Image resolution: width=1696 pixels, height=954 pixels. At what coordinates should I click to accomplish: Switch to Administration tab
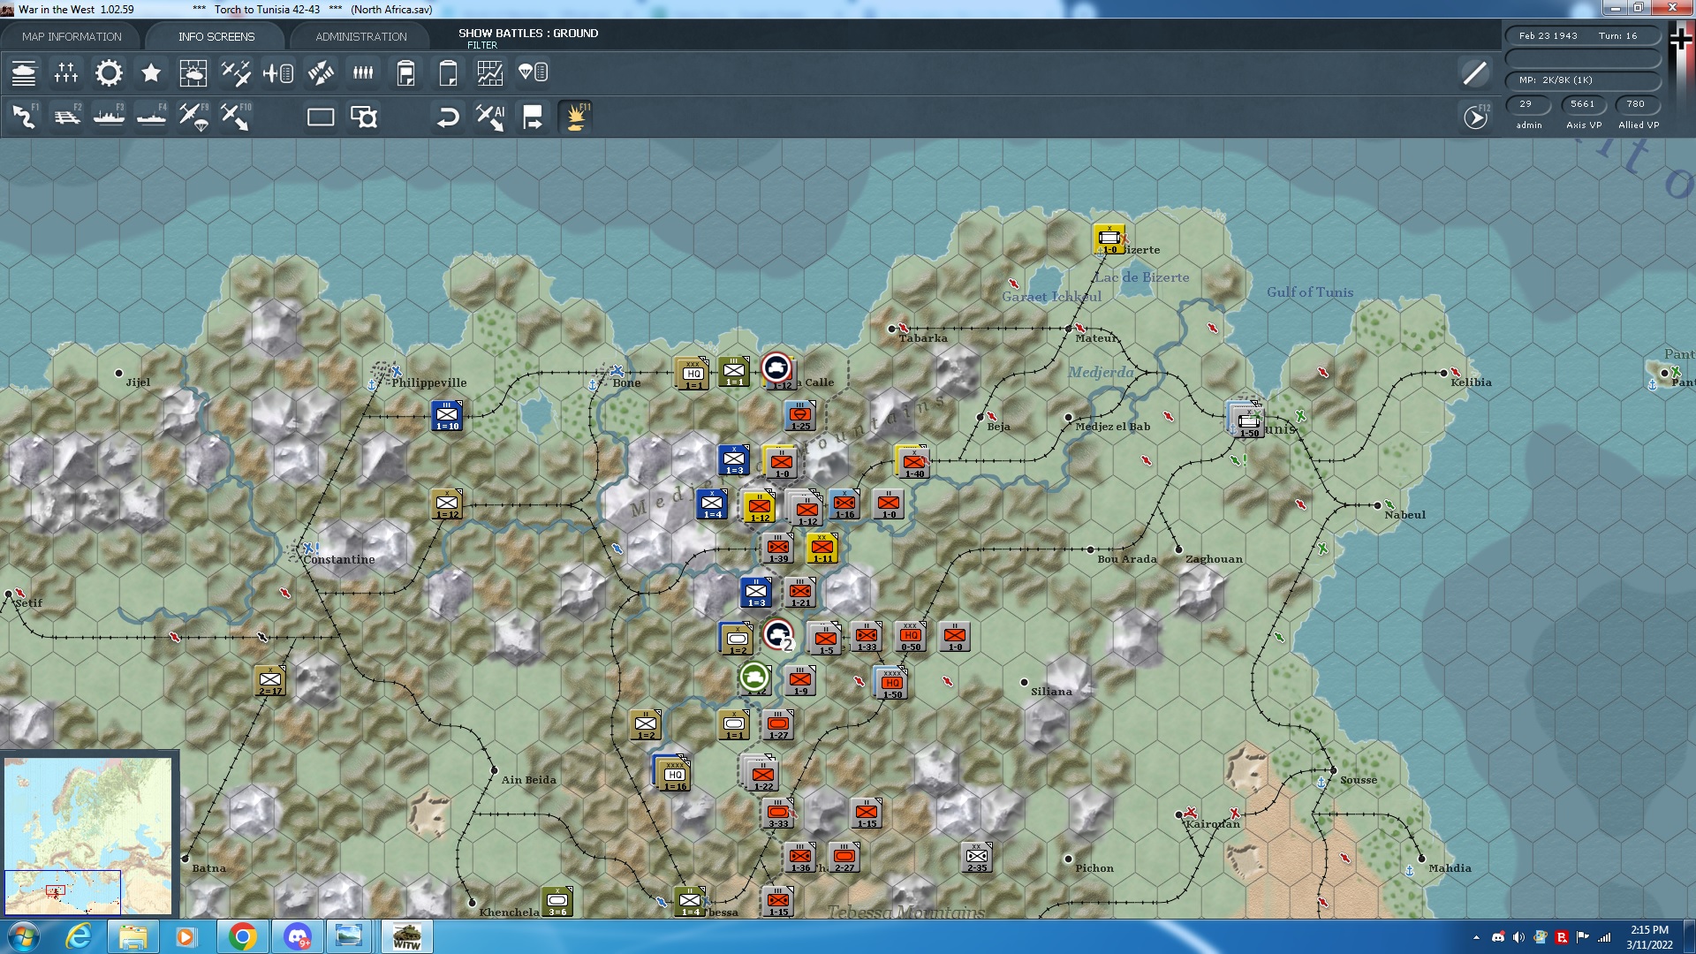[x=360, y=36]
